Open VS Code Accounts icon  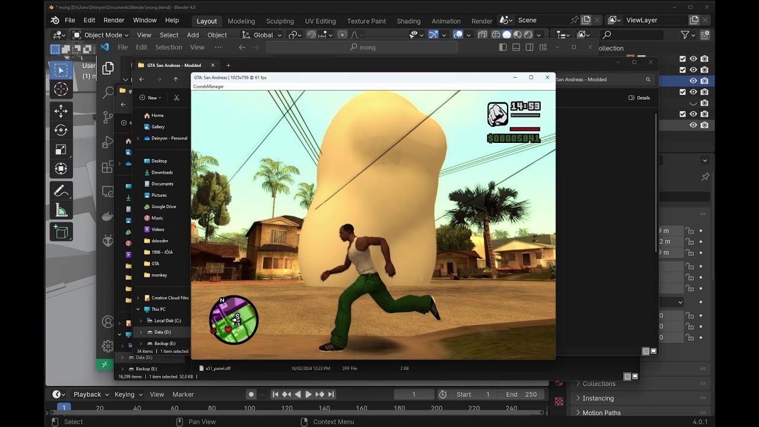point(107,322)
